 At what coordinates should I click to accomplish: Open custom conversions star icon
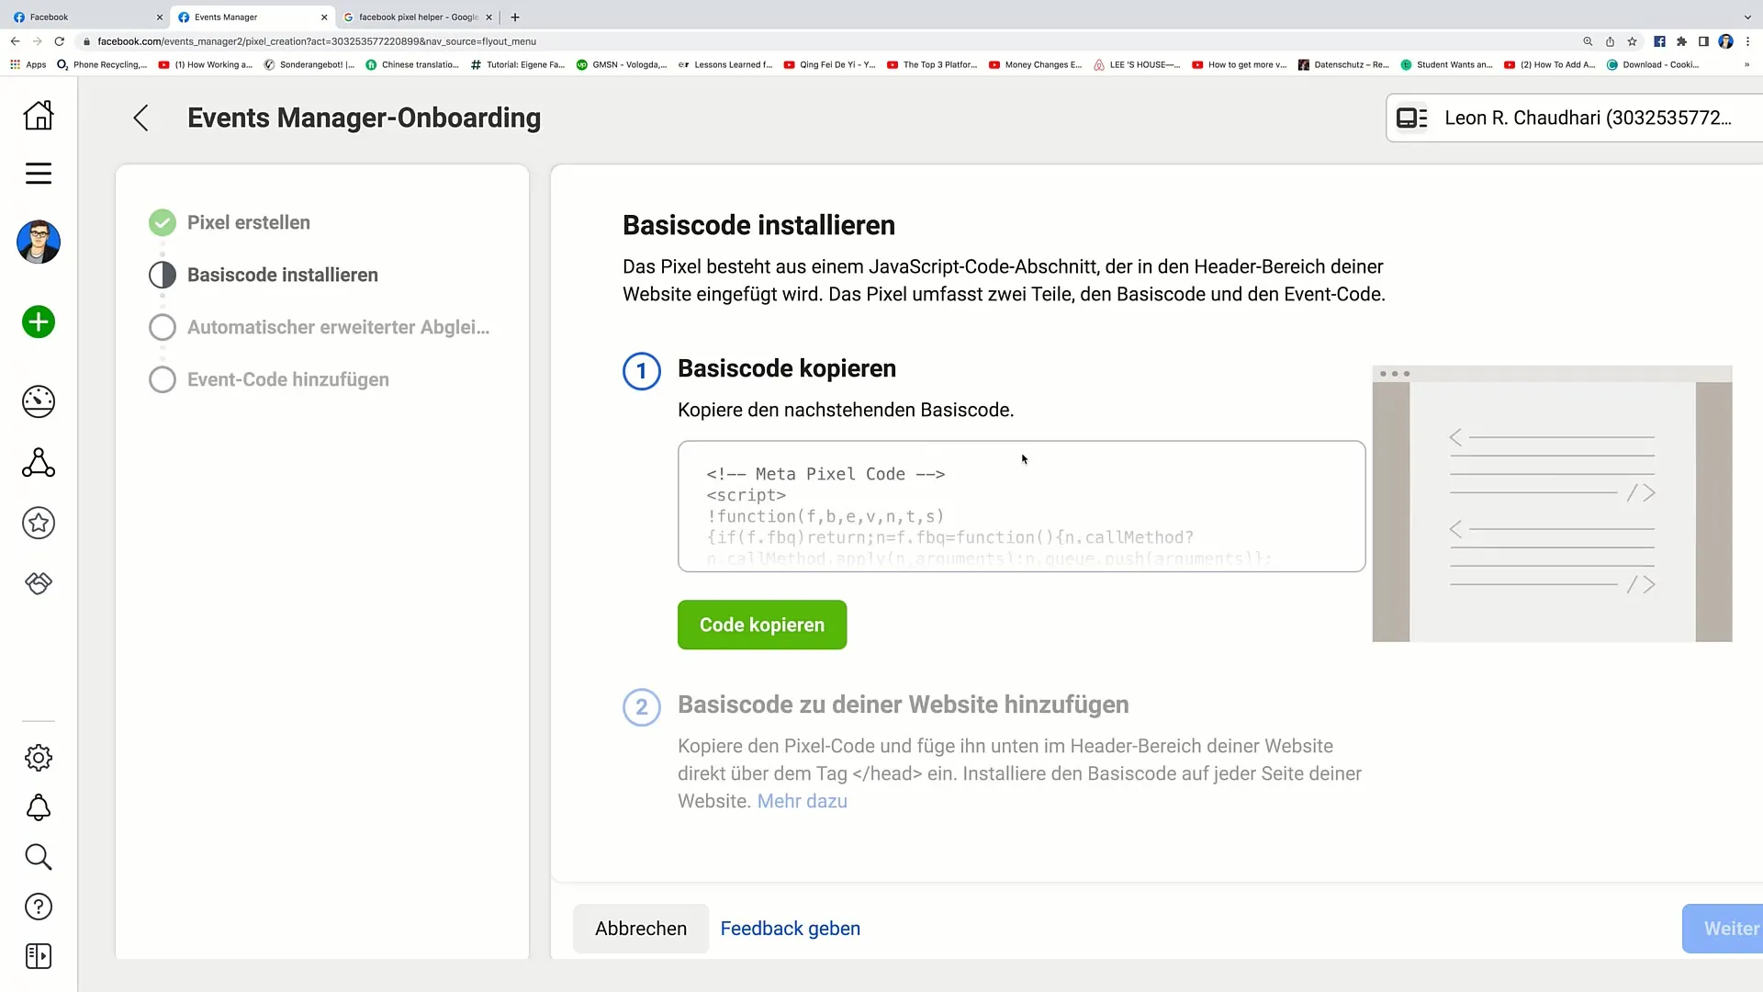(39, 524)
